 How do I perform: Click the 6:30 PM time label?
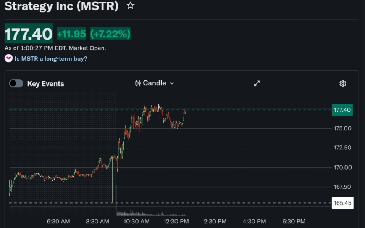[x=294, y=221]
